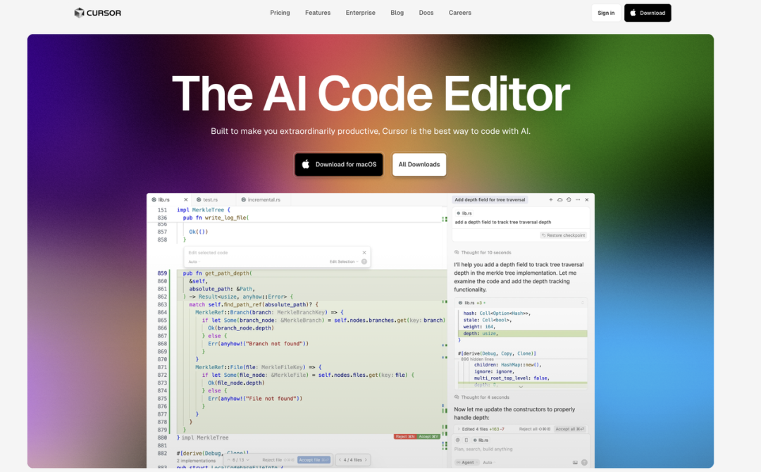Screen dimensions: 761x472
Task: Expand code preview with bottom chevron
Action: 521,387
